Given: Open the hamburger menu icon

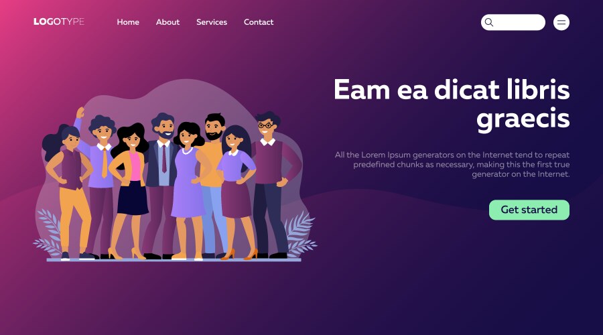Looking at the screenshot, I should click(561, 22).
